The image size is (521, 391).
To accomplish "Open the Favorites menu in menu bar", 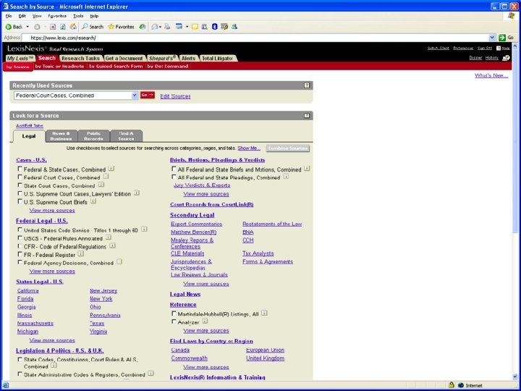I will [x=57, y=16].
